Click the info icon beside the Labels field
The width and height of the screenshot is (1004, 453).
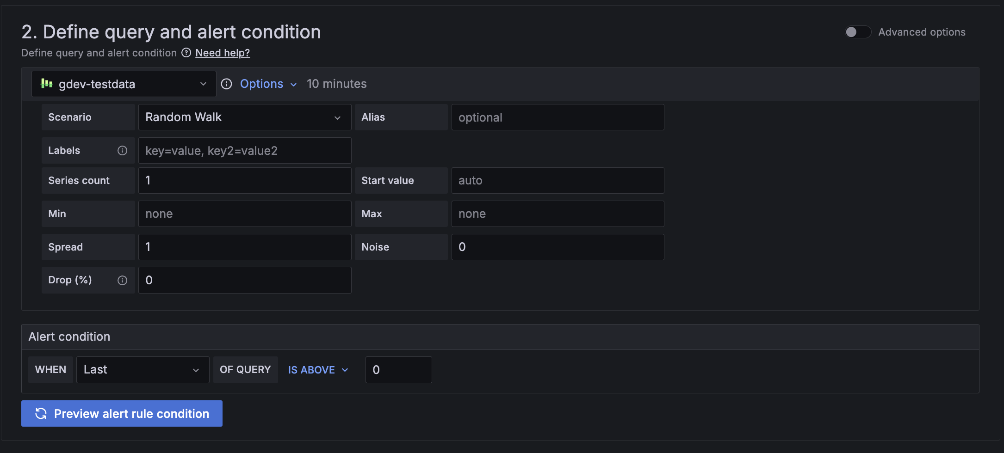click(122, 150)
